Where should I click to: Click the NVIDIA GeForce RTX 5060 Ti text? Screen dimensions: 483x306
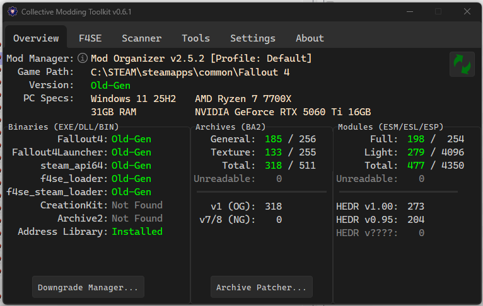(x=269, y=112)
